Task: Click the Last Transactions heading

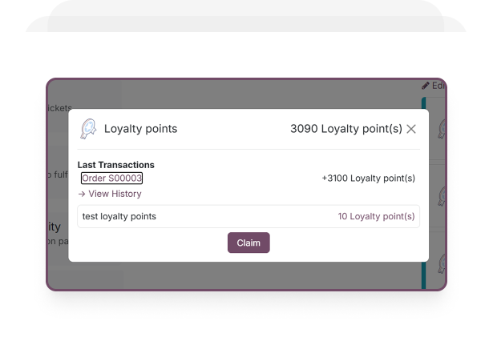Action: click(115, 165)
